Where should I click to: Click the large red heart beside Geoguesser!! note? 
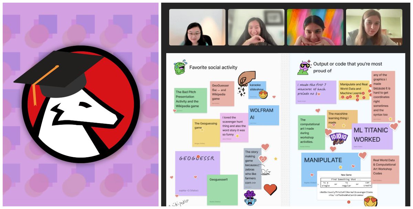[270, 189]
